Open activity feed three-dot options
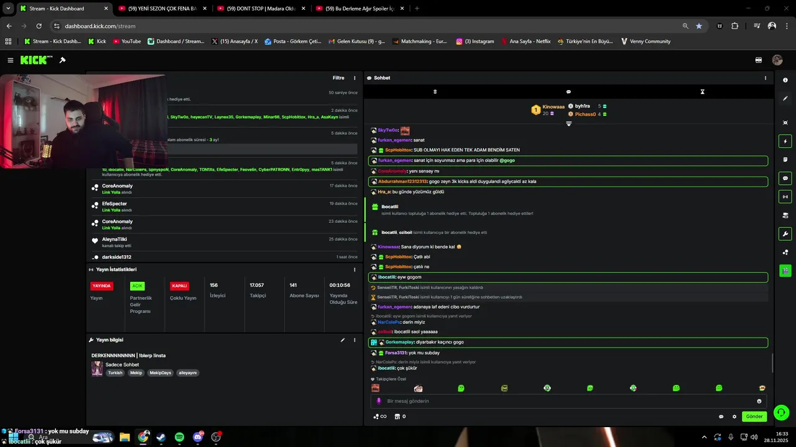 [355, 78]
